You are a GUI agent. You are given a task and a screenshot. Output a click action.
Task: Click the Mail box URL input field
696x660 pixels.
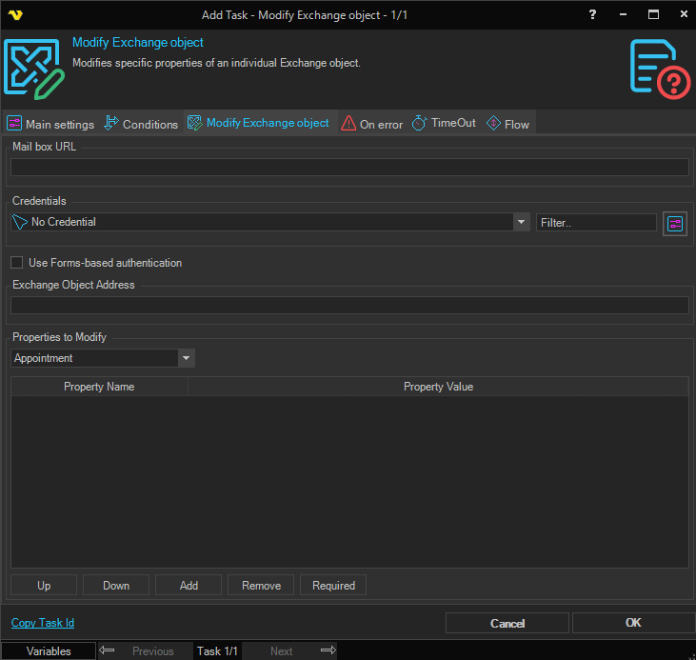click(x=348, y=168)
